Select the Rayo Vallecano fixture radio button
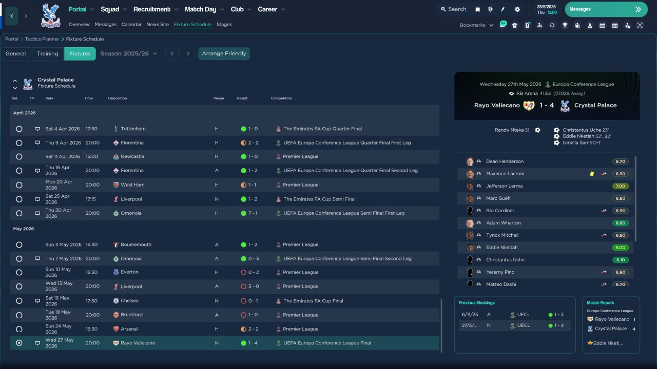This screenshot has width=657, height=369. (19, 343)
